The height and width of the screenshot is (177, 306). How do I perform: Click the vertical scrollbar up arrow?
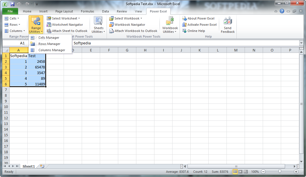tap(301, 52)
